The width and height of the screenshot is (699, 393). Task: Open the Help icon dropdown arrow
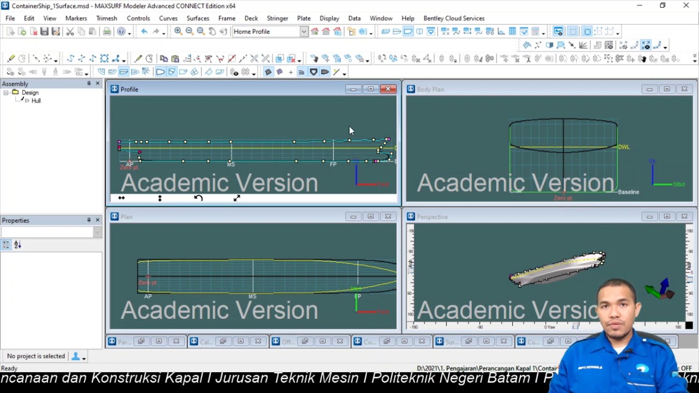click(x=129, y=33)
